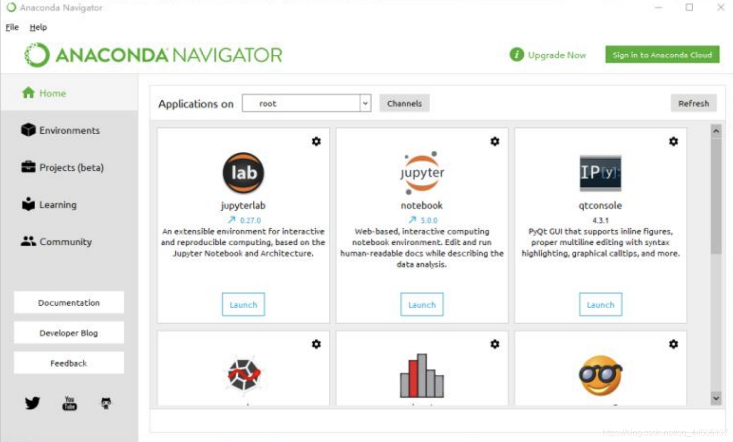Click the Community people icon

28,241
